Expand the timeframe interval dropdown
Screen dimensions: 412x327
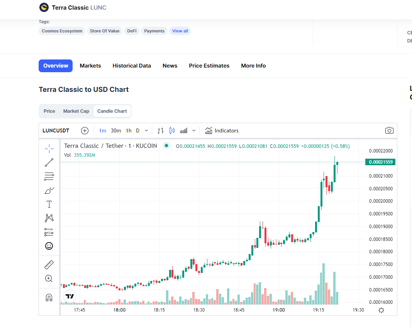click(x=146, y=130)
